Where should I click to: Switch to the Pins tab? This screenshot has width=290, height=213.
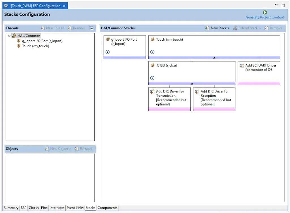44,208
